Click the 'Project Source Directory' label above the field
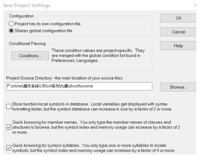This screenshot has height=156, width=200. click(x=65, y=78)
